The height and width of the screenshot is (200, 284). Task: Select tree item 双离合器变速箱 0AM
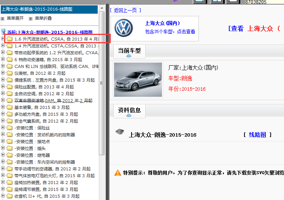click(x=54, y=101)
